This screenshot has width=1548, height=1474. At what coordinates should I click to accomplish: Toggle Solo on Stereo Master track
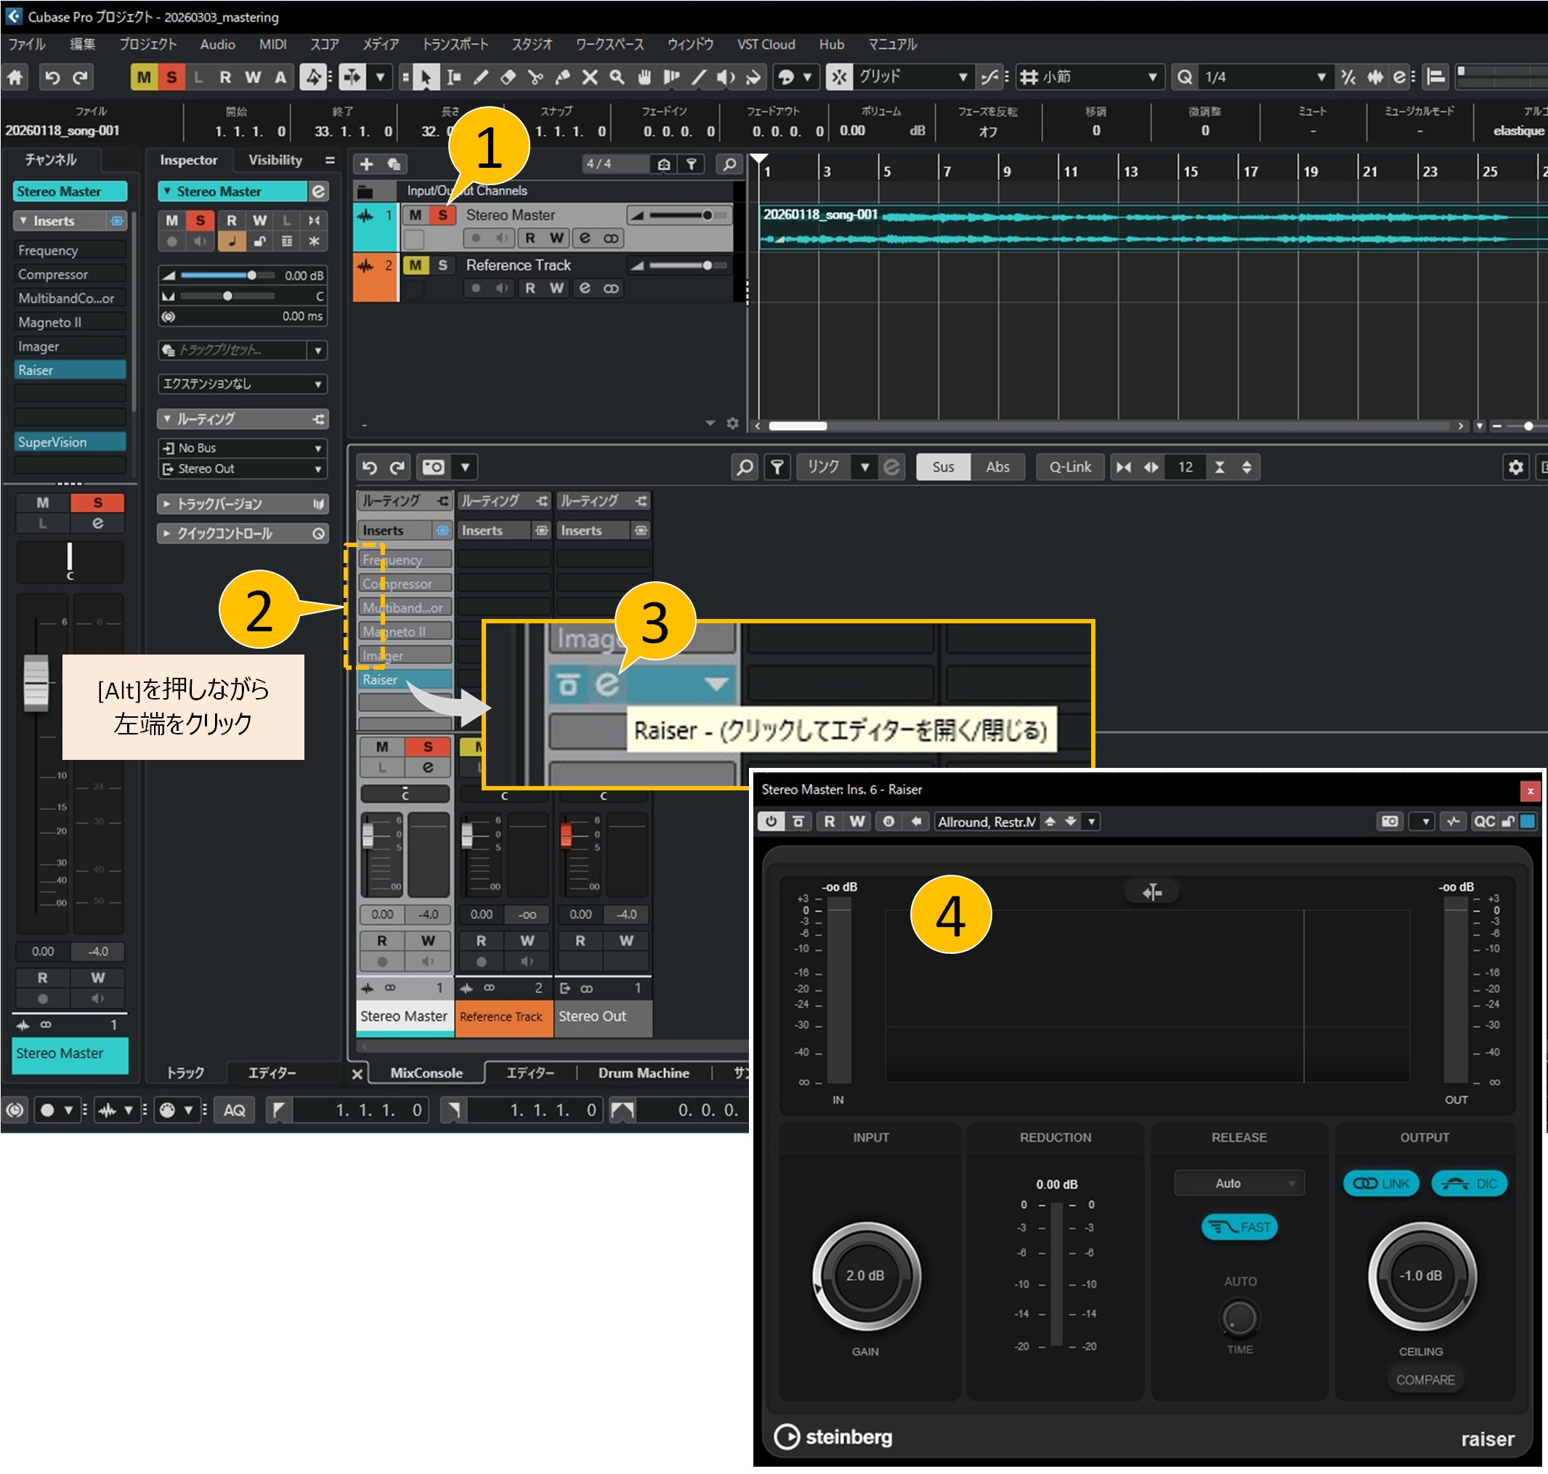[443, 214]
